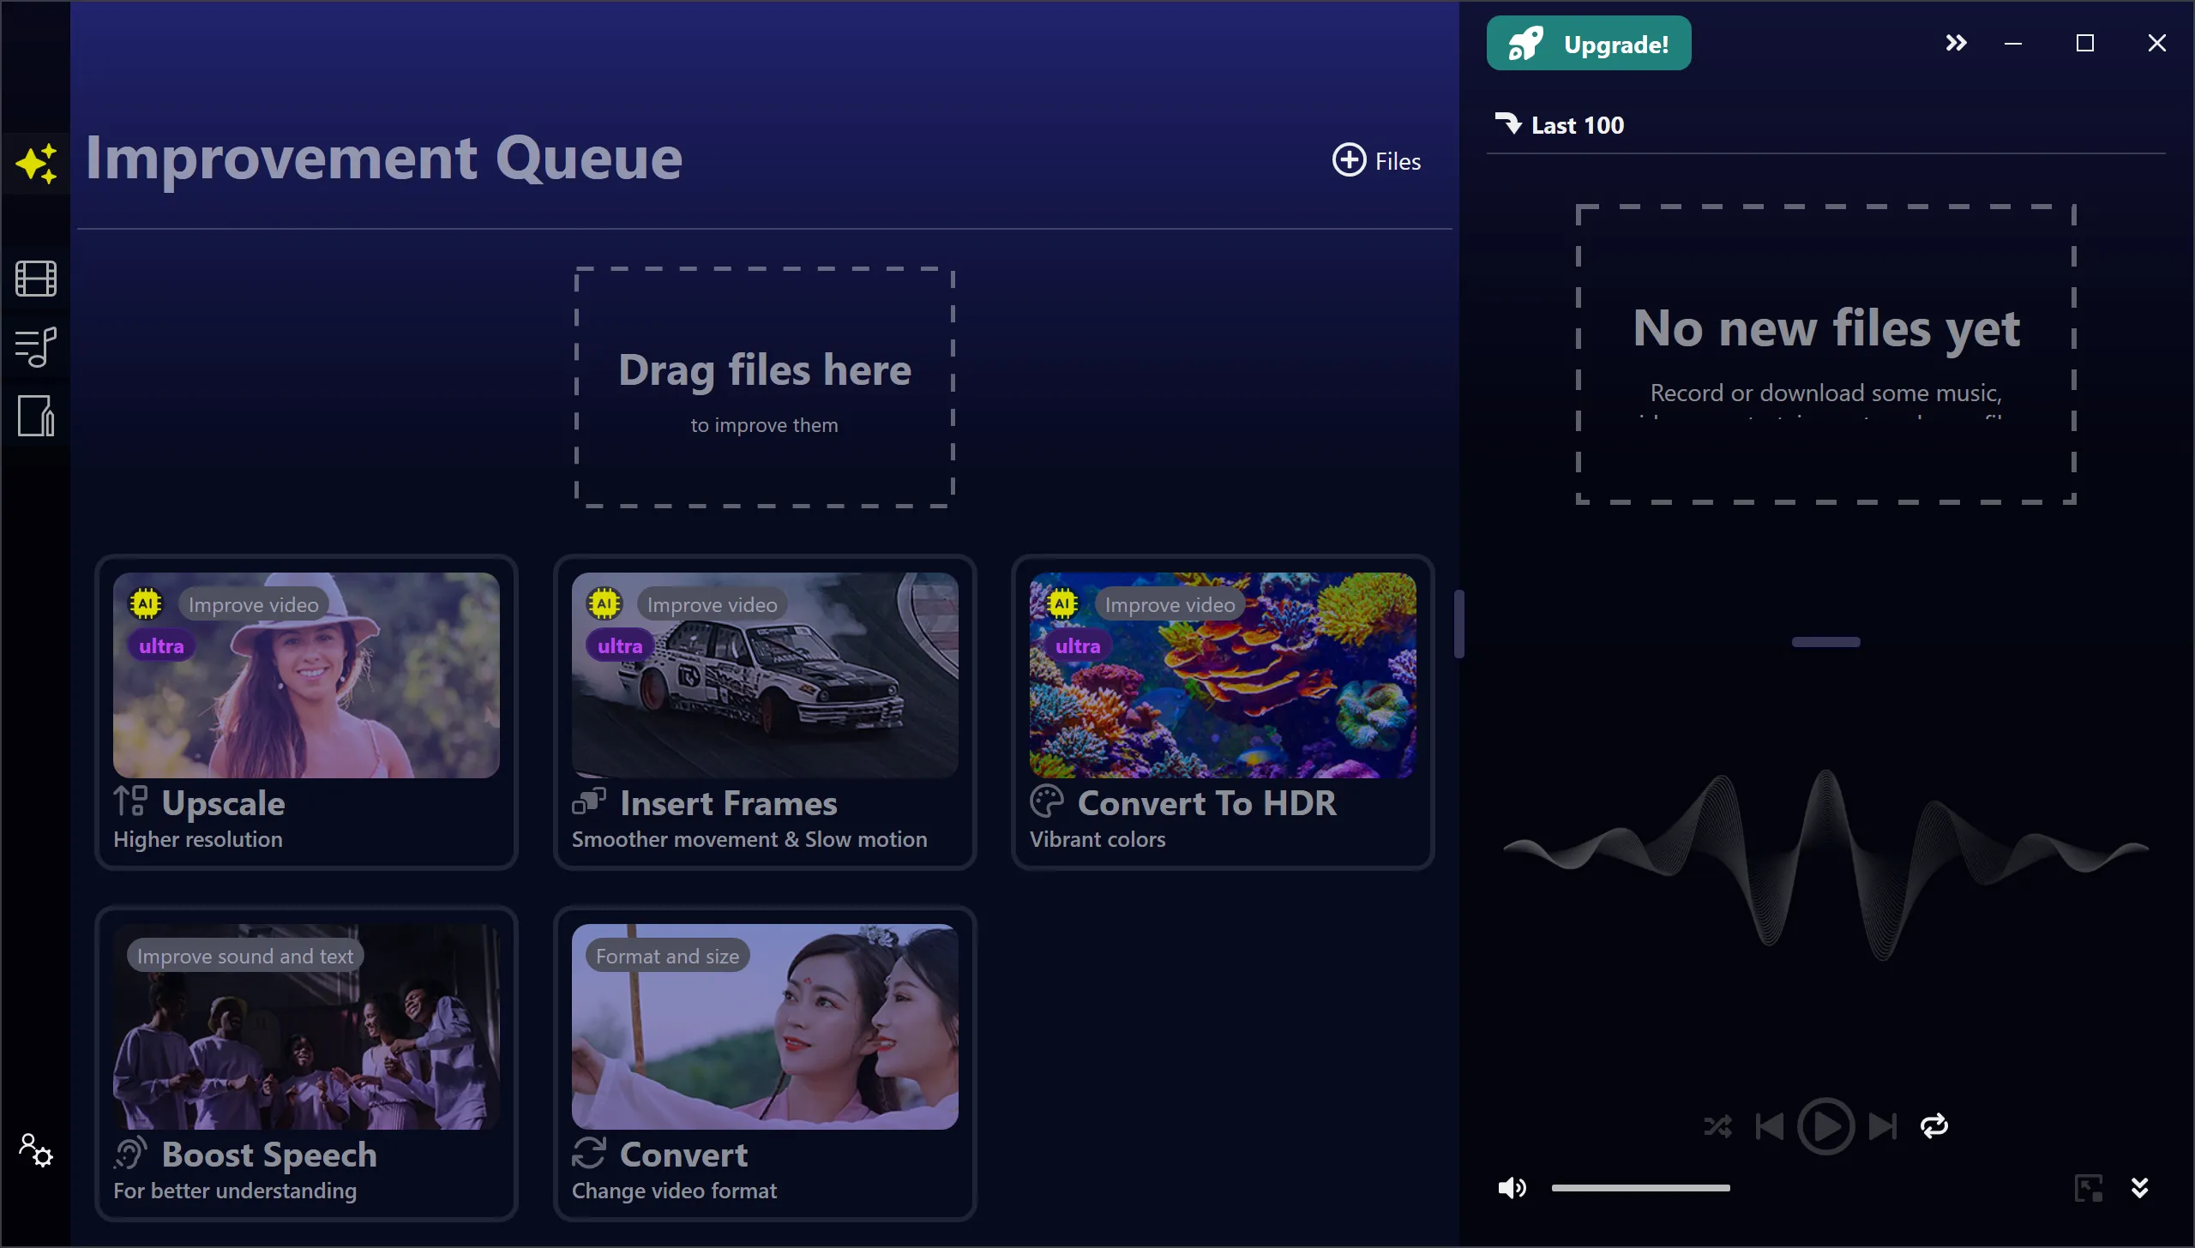Screen dimensions: 2195x1248
Task: Choose the Convert To HDR option
Action: tap(1223, 711)
